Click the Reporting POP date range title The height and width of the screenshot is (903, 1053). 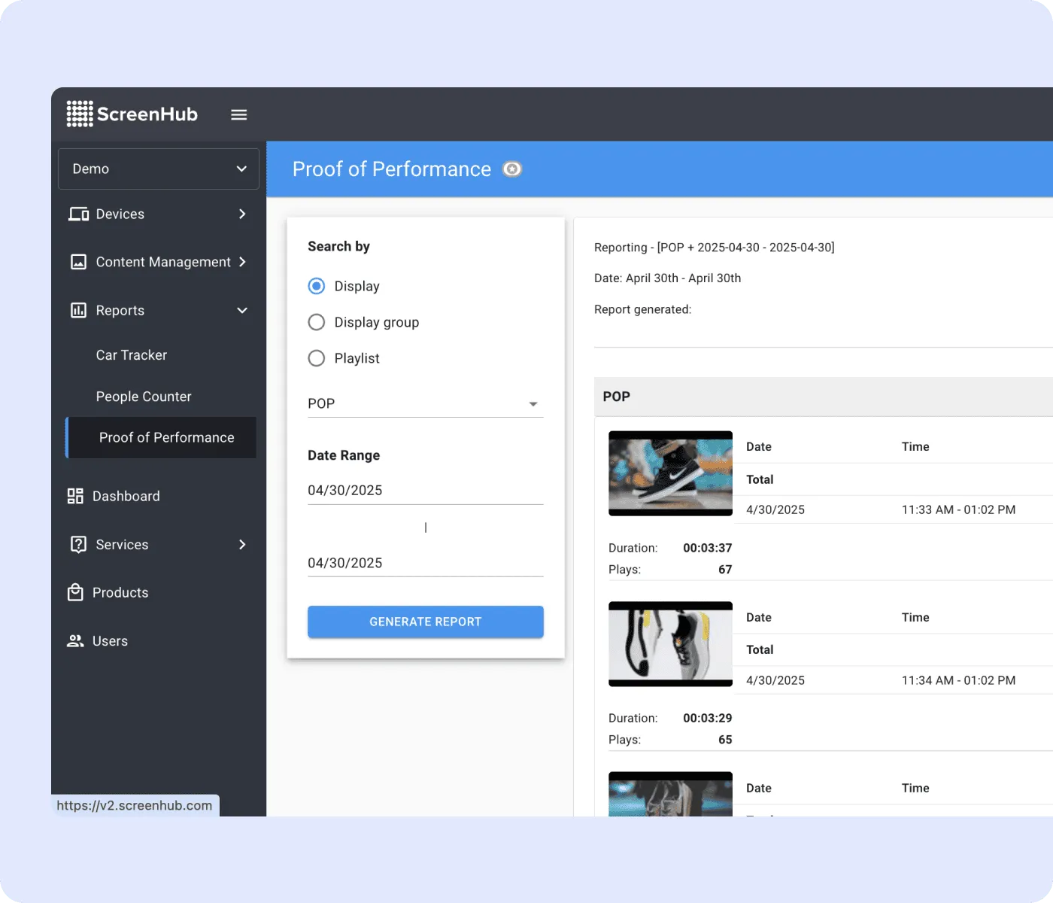click(715, 248)
